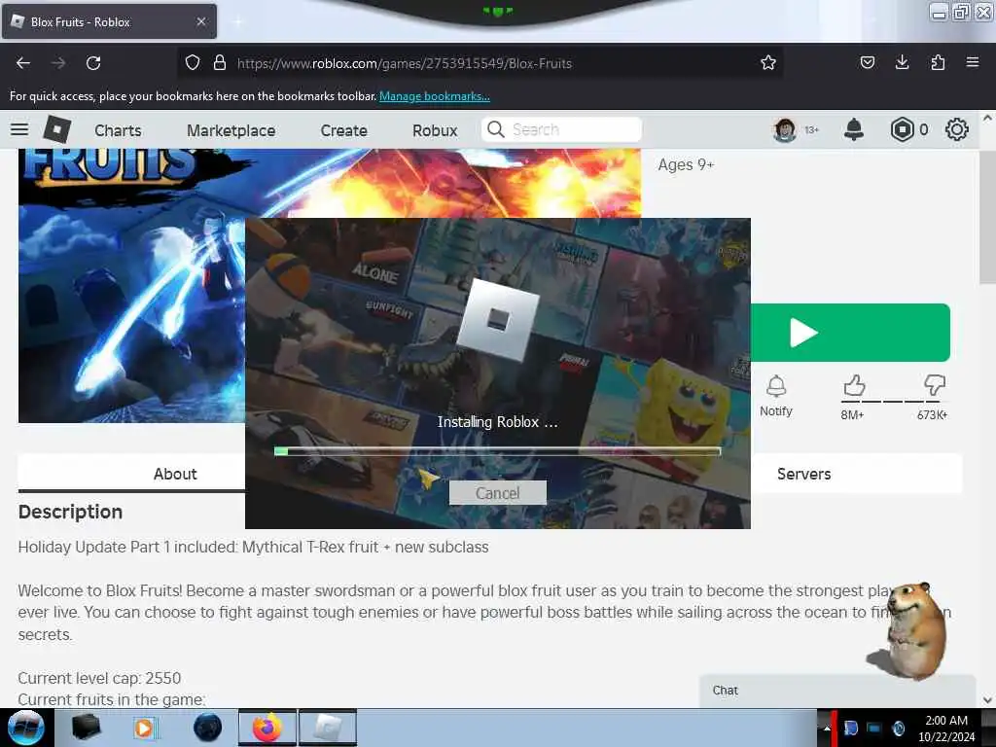The image size is (996, 747).
Task: Open the media player taskbar icon
Action: click(146, 728)
